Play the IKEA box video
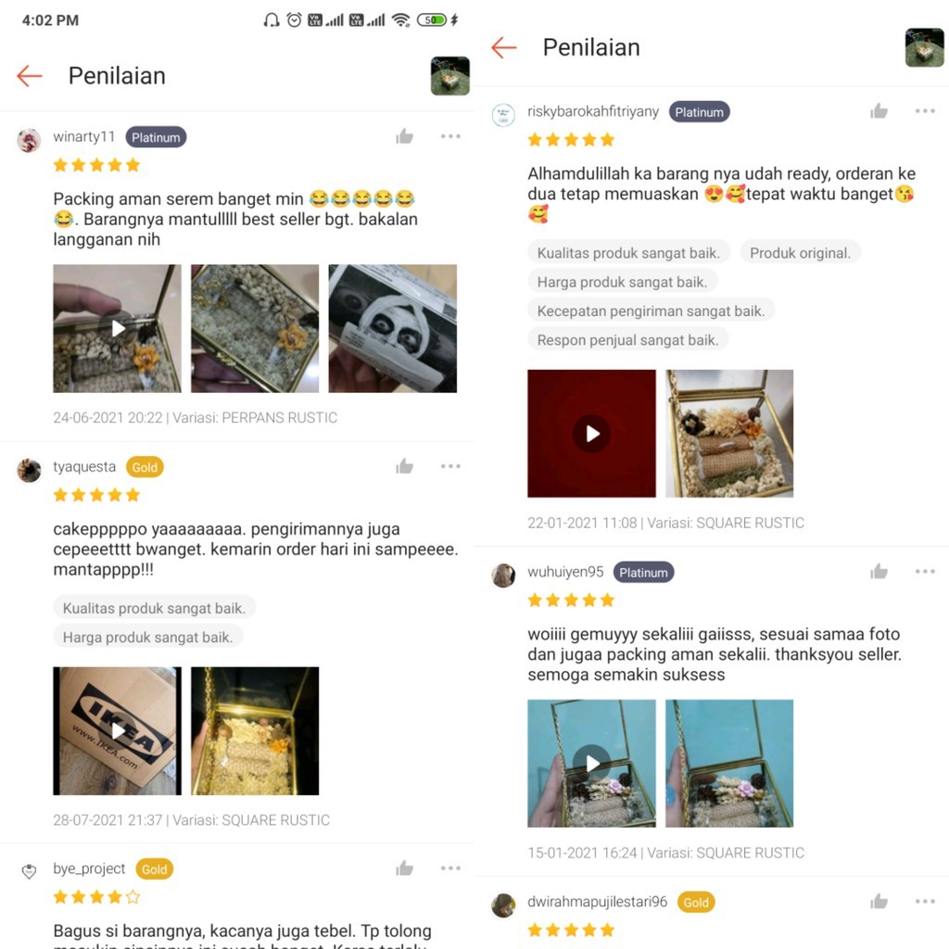 (117, 731)
